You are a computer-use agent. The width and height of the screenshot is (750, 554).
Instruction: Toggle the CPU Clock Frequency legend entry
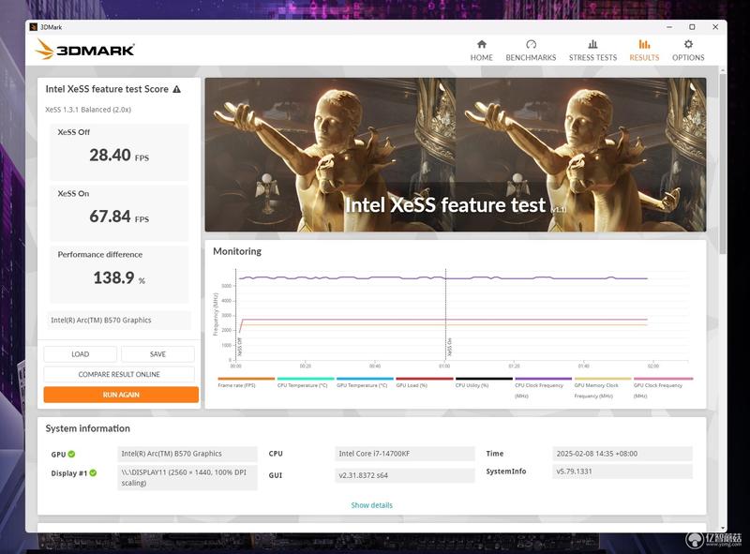point(543,388)
